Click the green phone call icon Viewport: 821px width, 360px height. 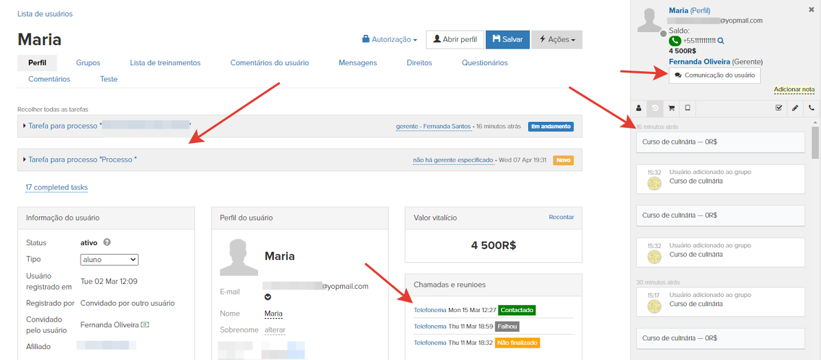point(675,41)
